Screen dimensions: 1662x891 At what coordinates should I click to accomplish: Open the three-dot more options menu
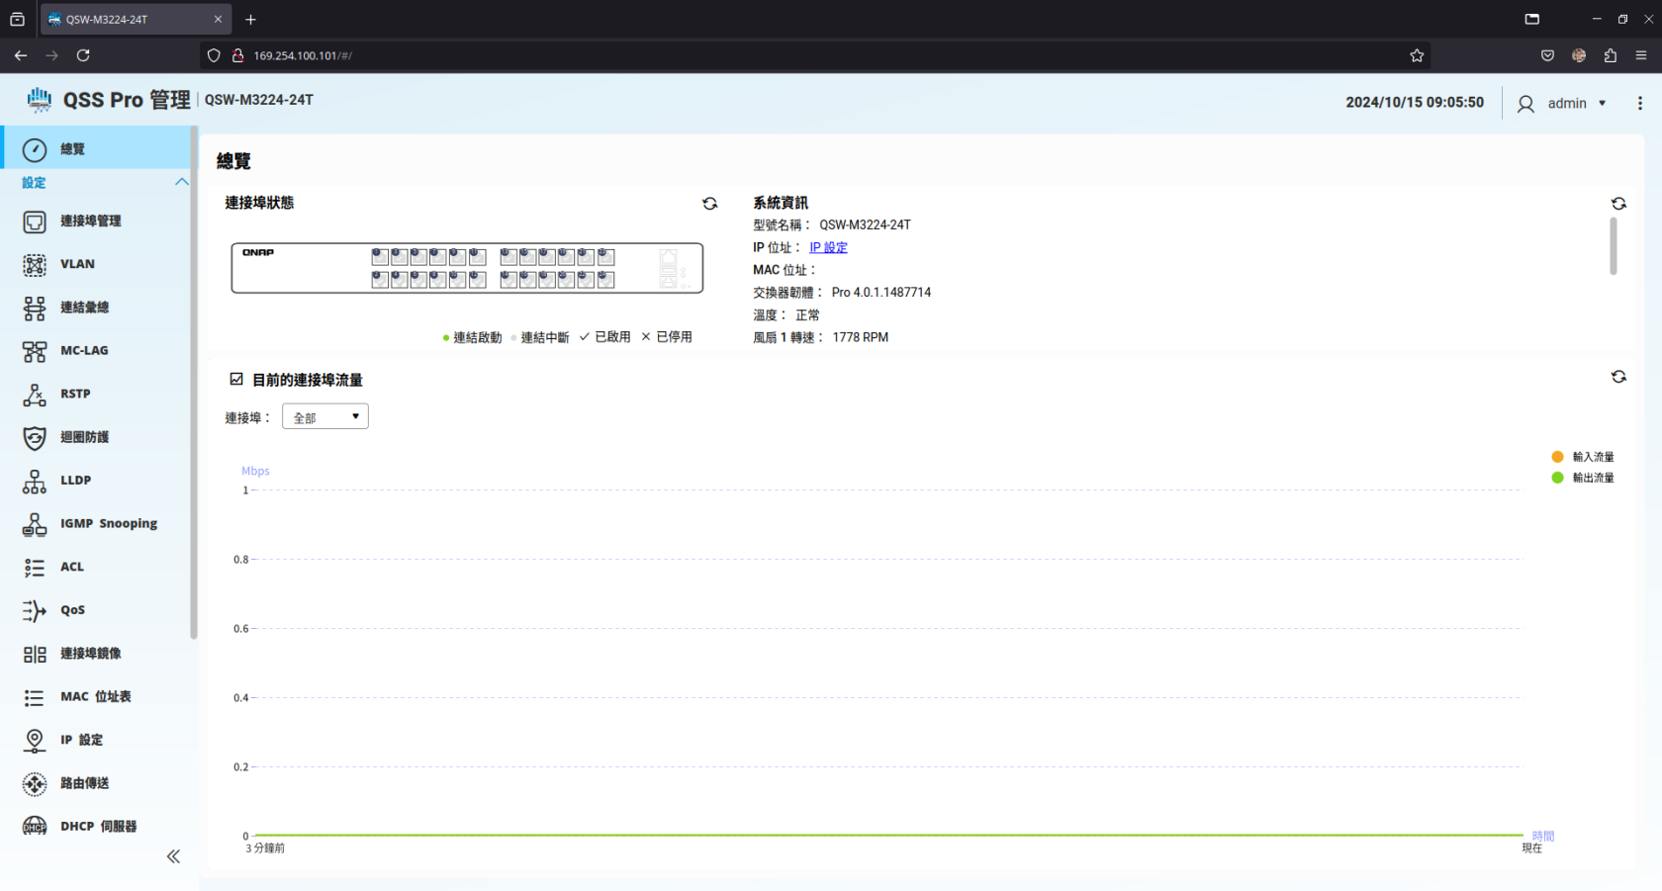tap(1640, 103)
